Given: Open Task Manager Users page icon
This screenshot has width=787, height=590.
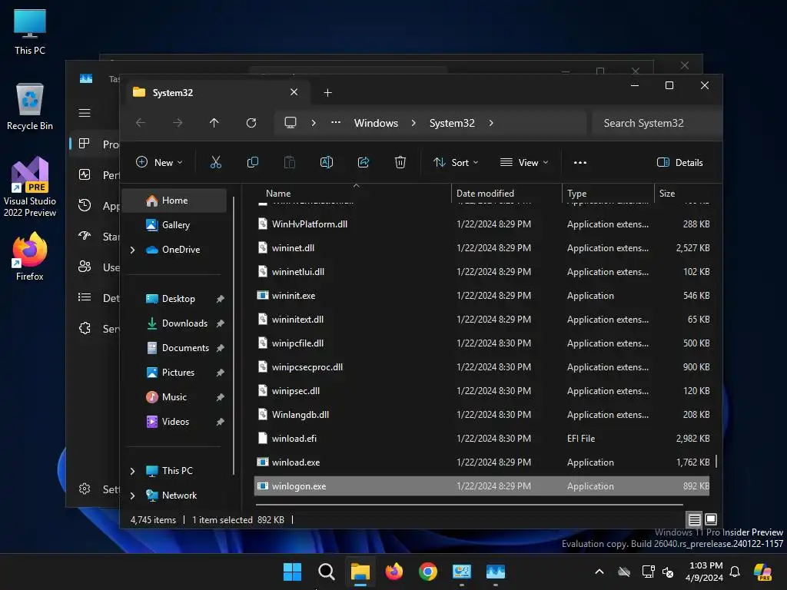Looking at the screenshot, I should [x=85, y=267].
